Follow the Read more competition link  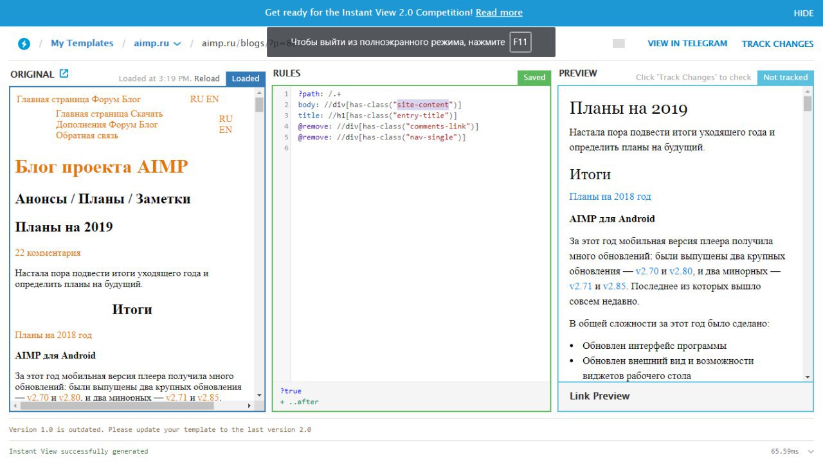pyautogui.click(x=499, y=12)
